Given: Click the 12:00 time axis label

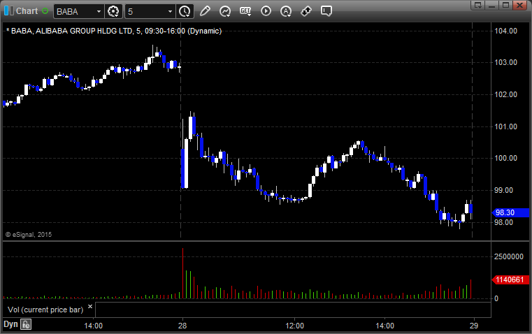Looking at the screenshot, I should [x=294, y=326].
